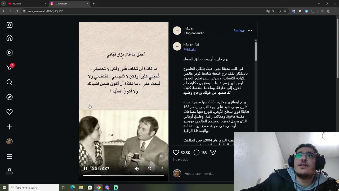The width and height of the screenshot is (339, 191).
Task: Open the Search magnifier in Instagram sidebar
Action: click(10, 82)
